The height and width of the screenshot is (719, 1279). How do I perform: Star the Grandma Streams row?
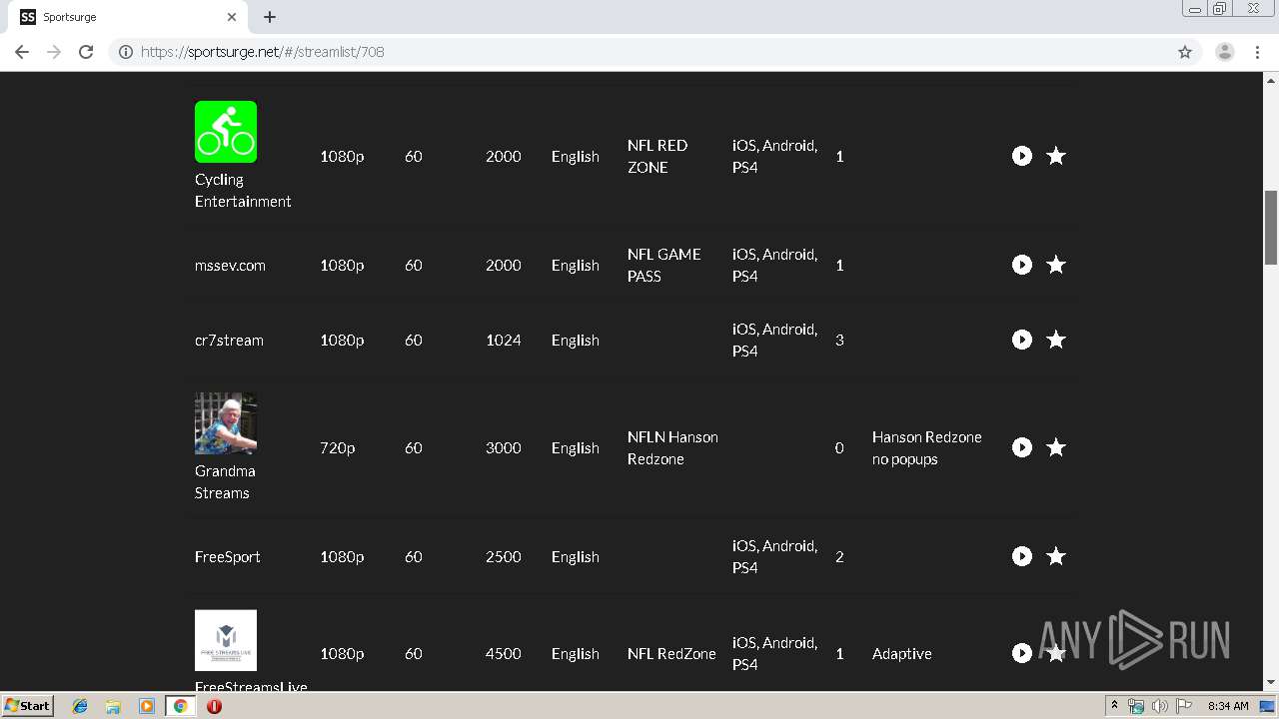click(1056, 447)
